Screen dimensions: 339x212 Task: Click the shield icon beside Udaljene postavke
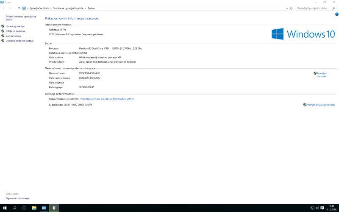coord(3,31)
